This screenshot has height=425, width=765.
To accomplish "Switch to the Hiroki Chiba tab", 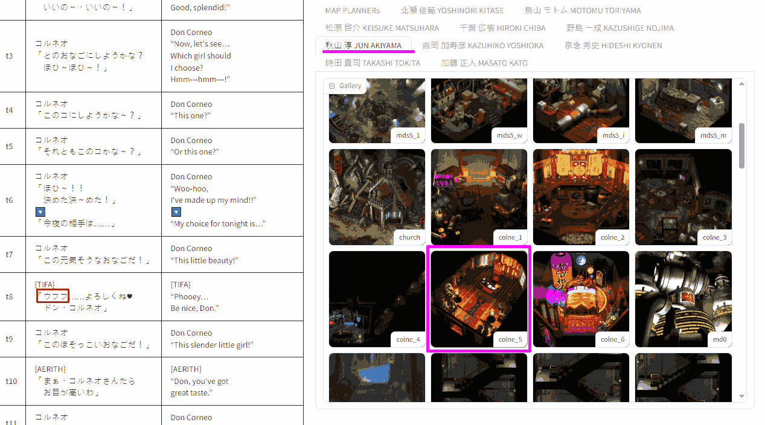I will point(502,28).
